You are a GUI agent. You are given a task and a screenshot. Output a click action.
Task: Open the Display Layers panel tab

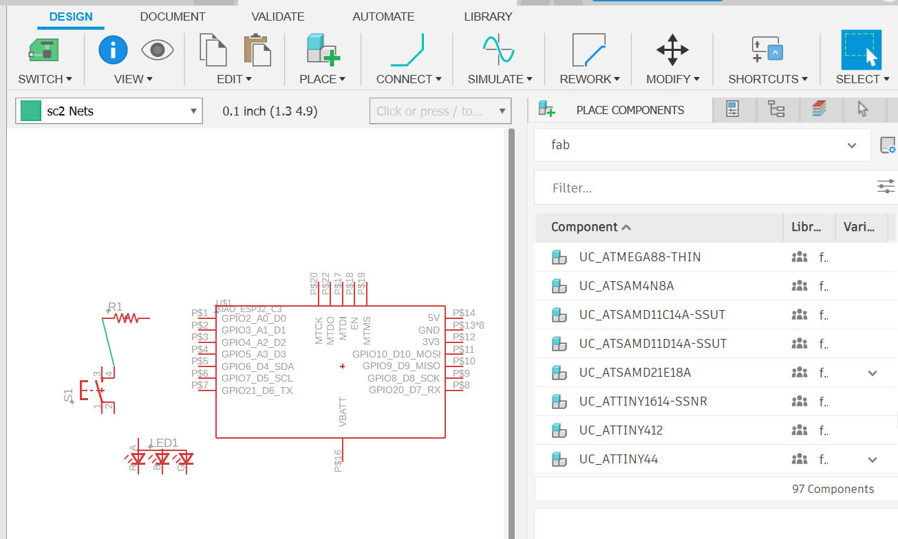click(818, 109)
